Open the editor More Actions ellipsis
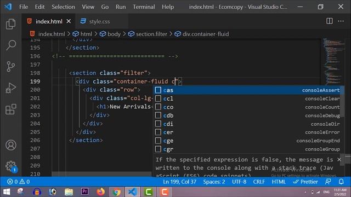351x197 pixels. click(x=341, y=21)
